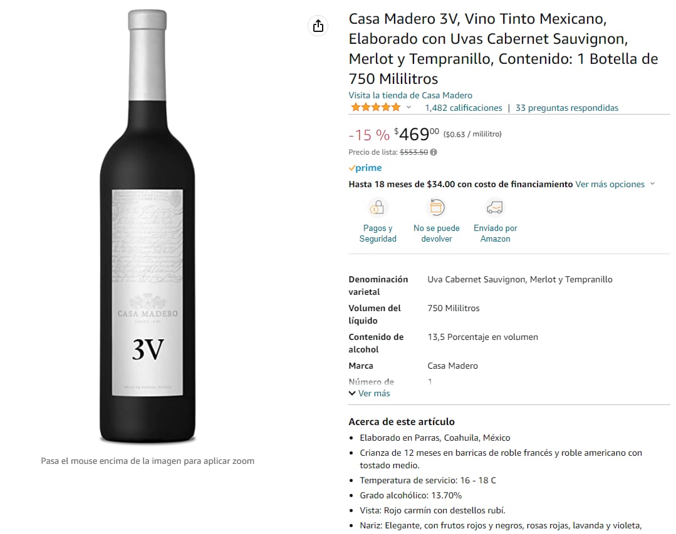Screen dimensions: 676x534
Task: Click the Pagos y Seguridad link text
Action: (x=378, y=234)
